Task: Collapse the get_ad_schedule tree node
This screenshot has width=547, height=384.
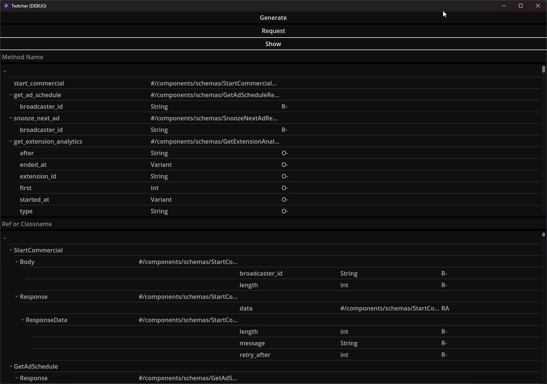Action: (x=11, y=95)
